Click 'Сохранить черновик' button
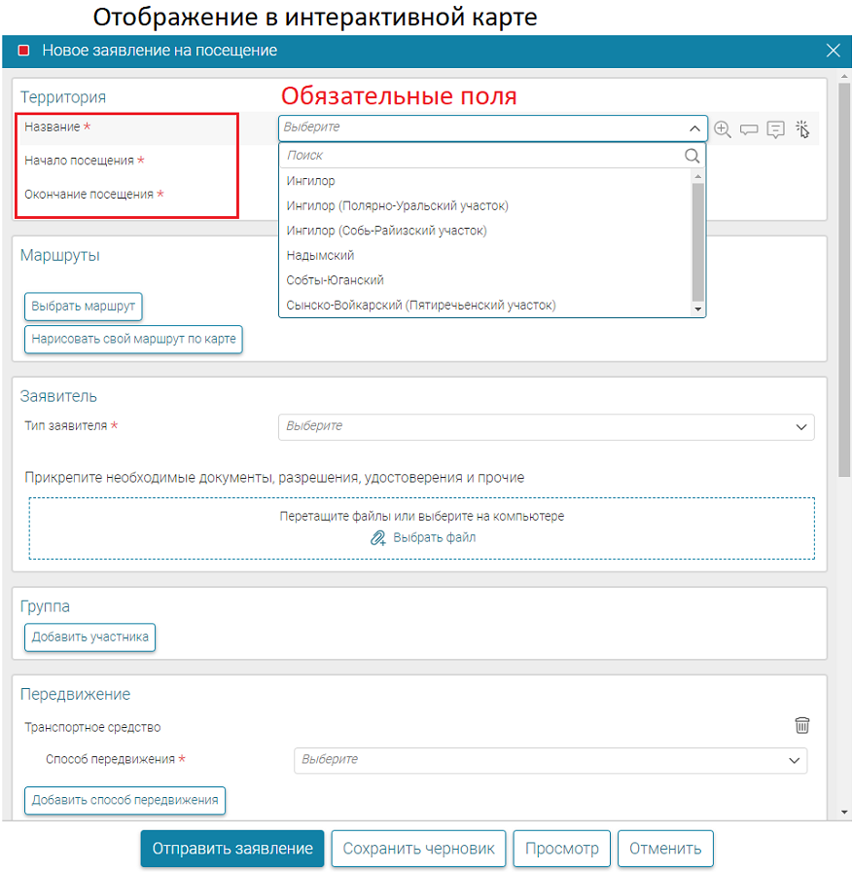 pyautogui.click(x=418, y=848)
